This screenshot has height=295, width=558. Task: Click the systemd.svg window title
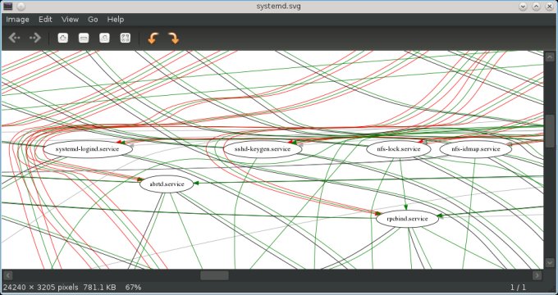(279, 7)
